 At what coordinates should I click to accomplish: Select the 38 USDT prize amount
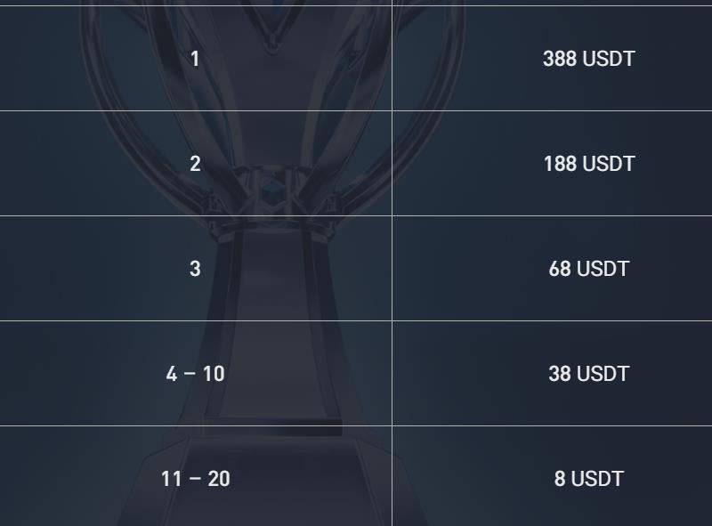[588, 374]
